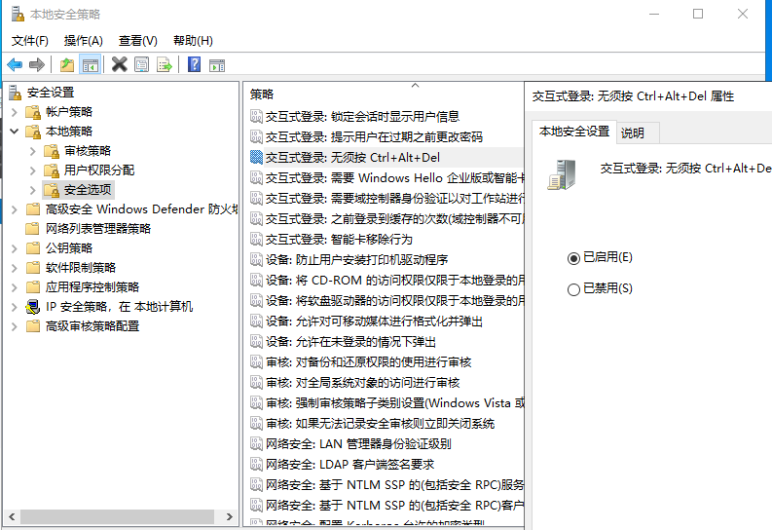Click the Up one level folder icon
This screenshot has width=772, height=530.
66,65
